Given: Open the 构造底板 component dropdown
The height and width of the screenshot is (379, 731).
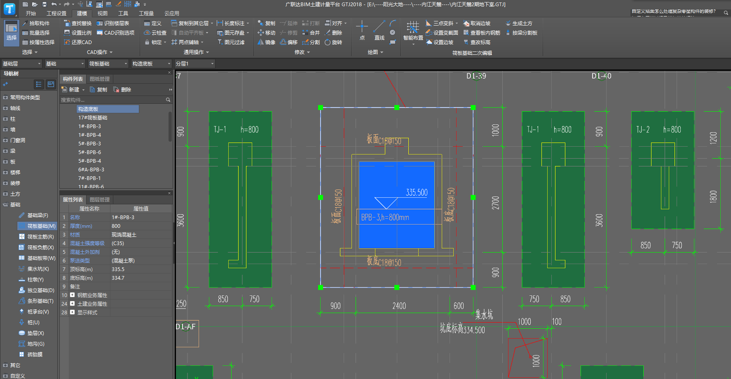Looking at the screenshot, I should coord(151,64).
